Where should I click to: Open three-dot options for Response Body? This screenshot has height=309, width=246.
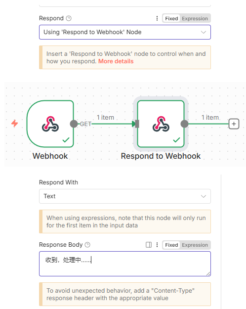pos(157,245)
